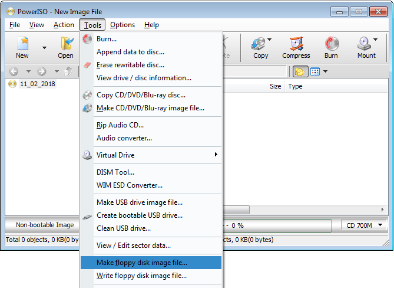
Task: Expand the Mount button dropdown arrow
Action: (375, 40)
